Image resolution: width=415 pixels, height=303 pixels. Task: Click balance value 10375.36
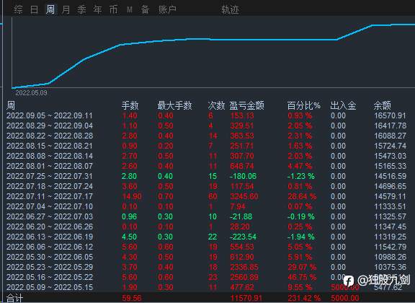point(390,267)
